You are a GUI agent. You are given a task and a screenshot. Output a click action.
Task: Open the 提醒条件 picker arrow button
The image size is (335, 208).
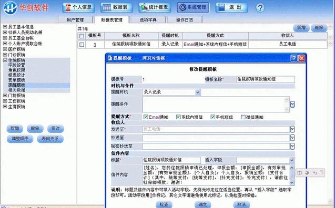[x=292, y=105]
